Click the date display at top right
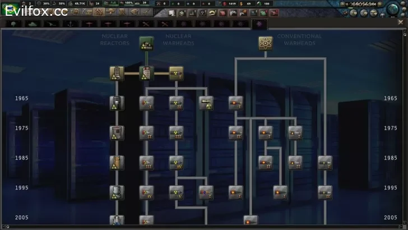Image resolution: width=408 pixels, height=230 pixels. coord(364,3)
